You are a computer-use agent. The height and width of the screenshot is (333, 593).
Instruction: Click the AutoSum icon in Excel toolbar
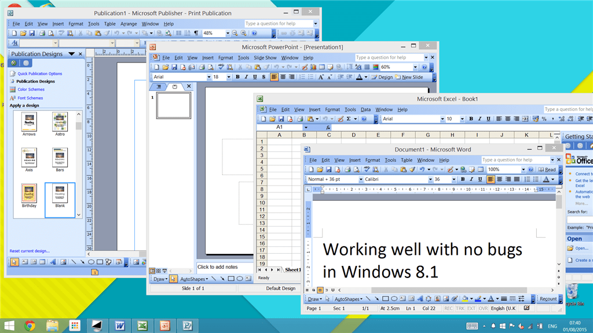pos(349,119)
